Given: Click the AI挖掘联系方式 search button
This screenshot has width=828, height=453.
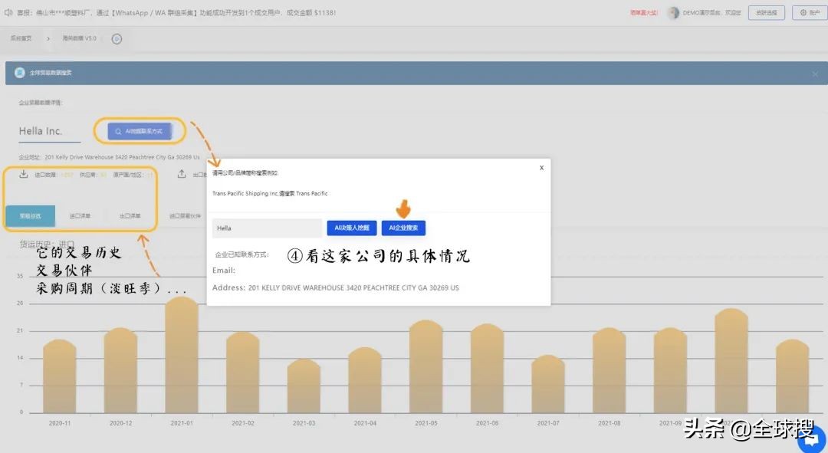Looking at the screenshot, I should click(x=140, y=132).
